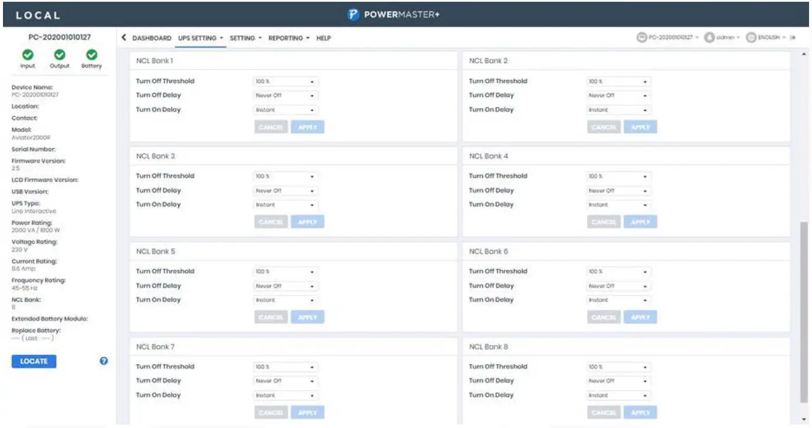Collapse sidebar with the back chevron icon
This screenshot has width=812, height=428.
pos(124,38)
